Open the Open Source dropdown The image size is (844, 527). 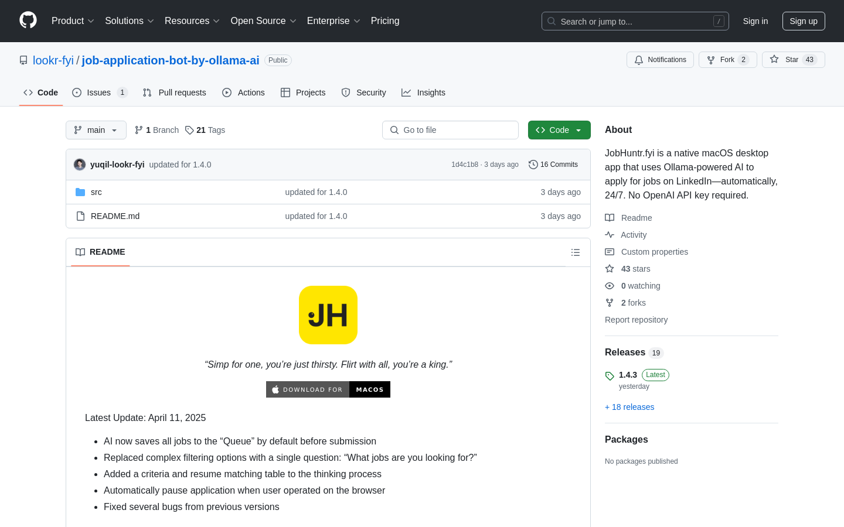(263, 21)
